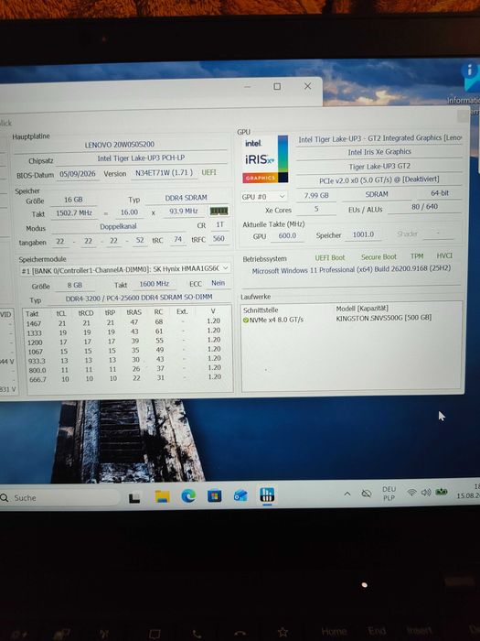Click the 93.9 MHz base clock value
480x641 pixels.
point(184,211)
